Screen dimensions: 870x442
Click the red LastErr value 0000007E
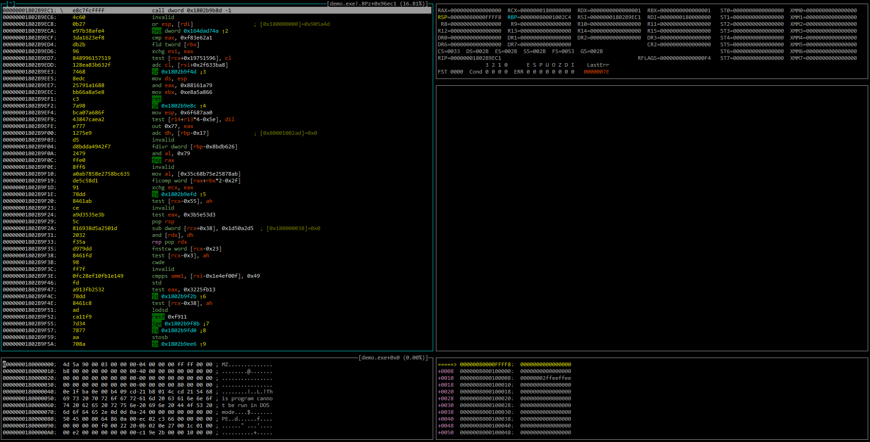596,72
